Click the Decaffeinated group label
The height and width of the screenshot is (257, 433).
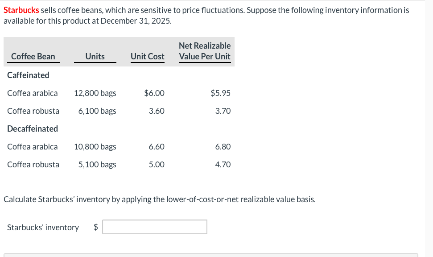(33, 128)
